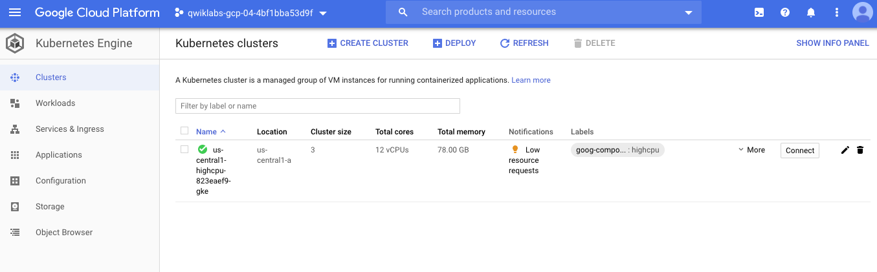Viewport: 877px width, 272px height.
Task: Click the Storage sidebar icon
Action: (15, 207)
